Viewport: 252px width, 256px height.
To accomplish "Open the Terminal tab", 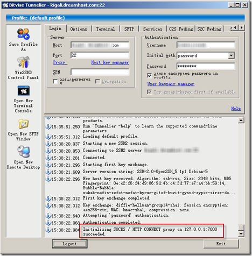I will click(106, 29).
